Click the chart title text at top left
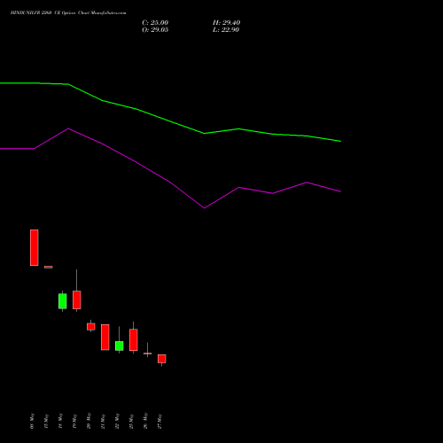443x443 pixels. tap(68, 13)
